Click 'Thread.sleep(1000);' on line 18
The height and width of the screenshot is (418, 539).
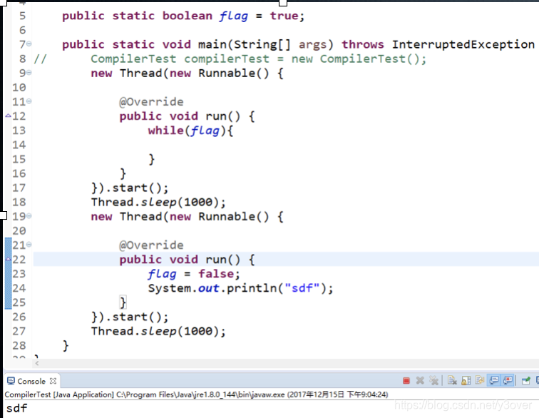(x=158, y=202)
